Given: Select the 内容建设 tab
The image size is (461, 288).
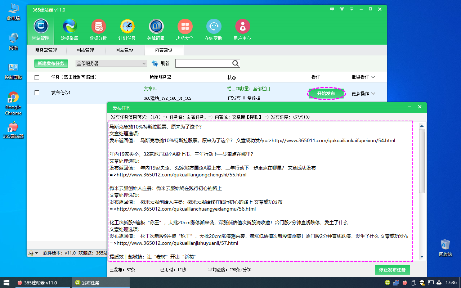Looking at the screenshot, I should pos(164,50).
